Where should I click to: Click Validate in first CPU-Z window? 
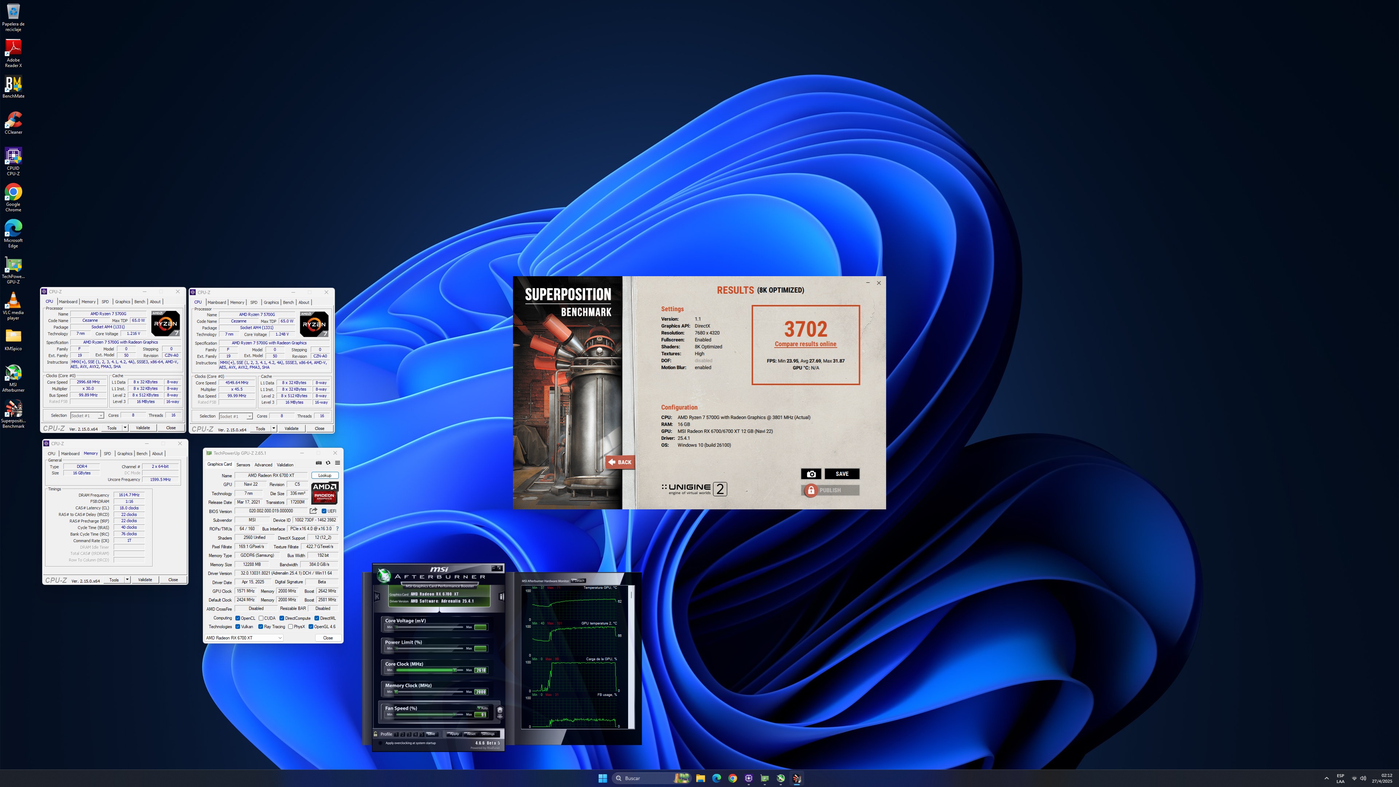pyautogui.click(x=143, y=427)
